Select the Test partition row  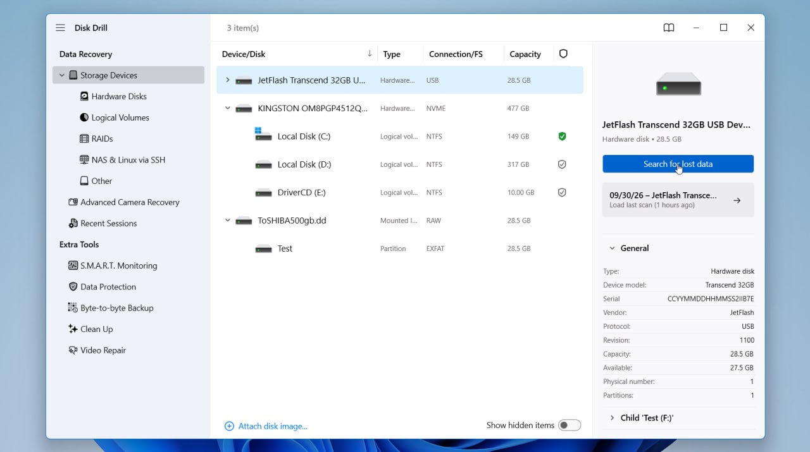coord(400,248)
